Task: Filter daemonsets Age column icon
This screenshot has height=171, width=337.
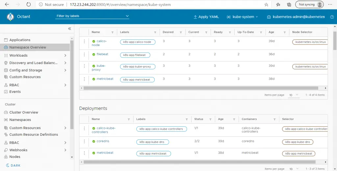Action: click(285, 33)
